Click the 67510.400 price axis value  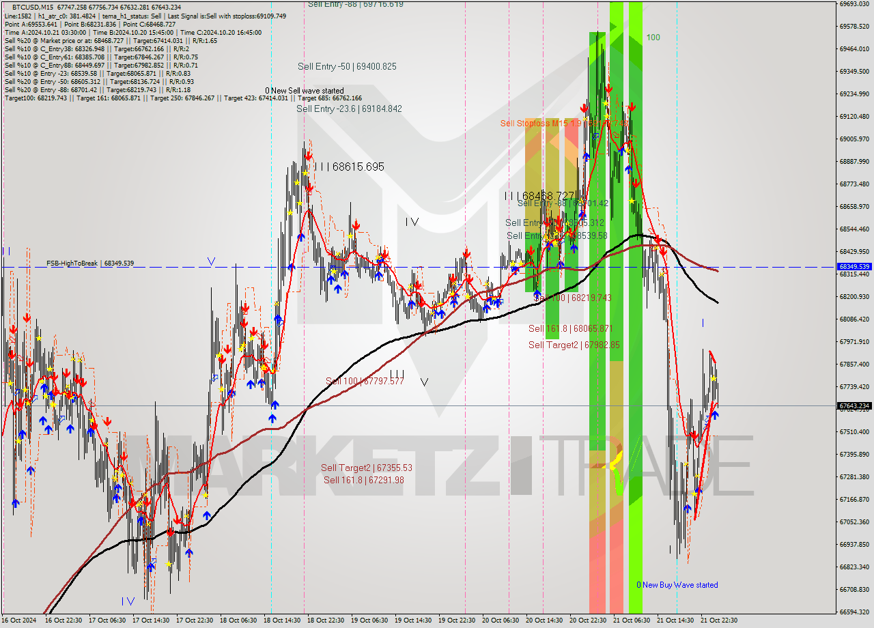click(855, 432)
